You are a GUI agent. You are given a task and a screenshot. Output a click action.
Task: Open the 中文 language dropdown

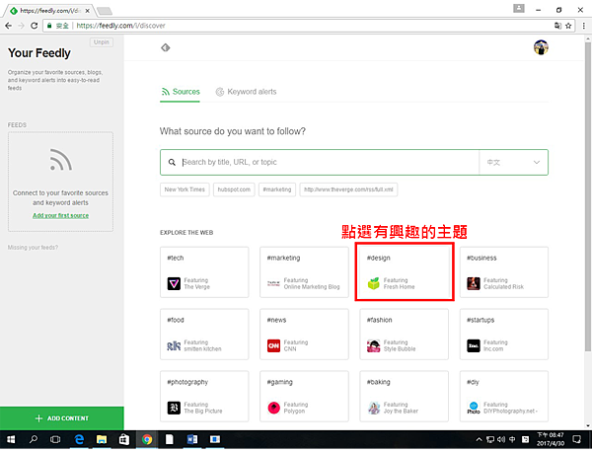[513, 163]
